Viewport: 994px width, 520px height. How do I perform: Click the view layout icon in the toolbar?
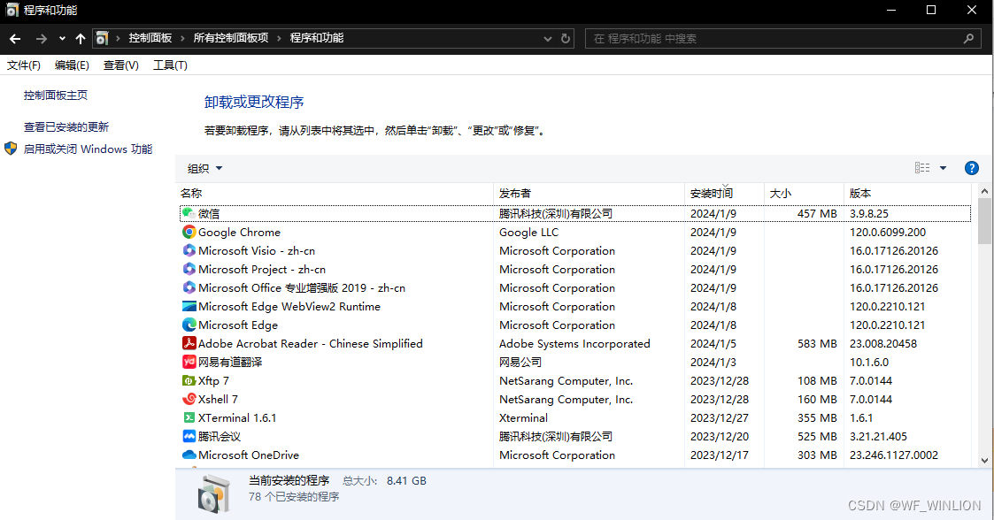tap(922, 168)
